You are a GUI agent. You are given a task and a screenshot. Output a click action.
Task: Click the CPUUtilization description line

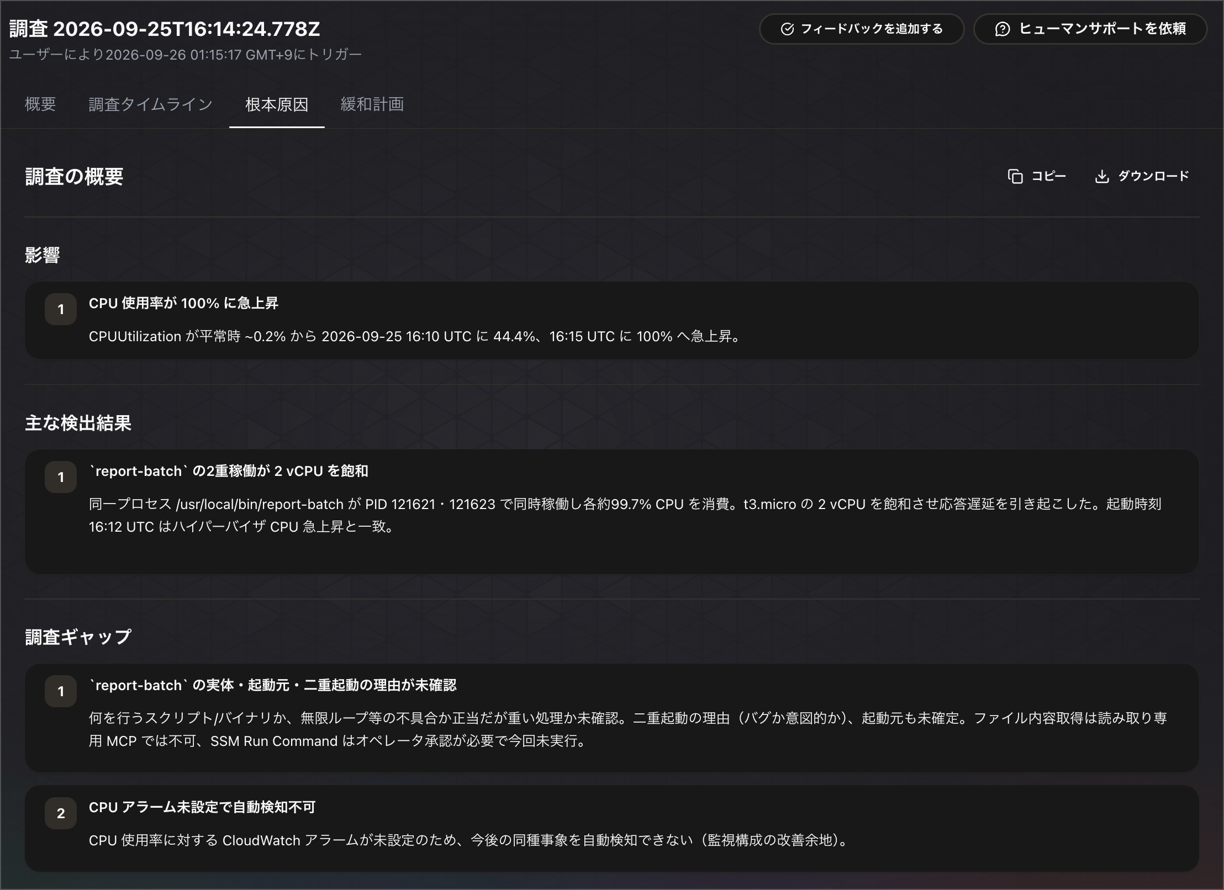pyautogui.click(x=416, y=336)
